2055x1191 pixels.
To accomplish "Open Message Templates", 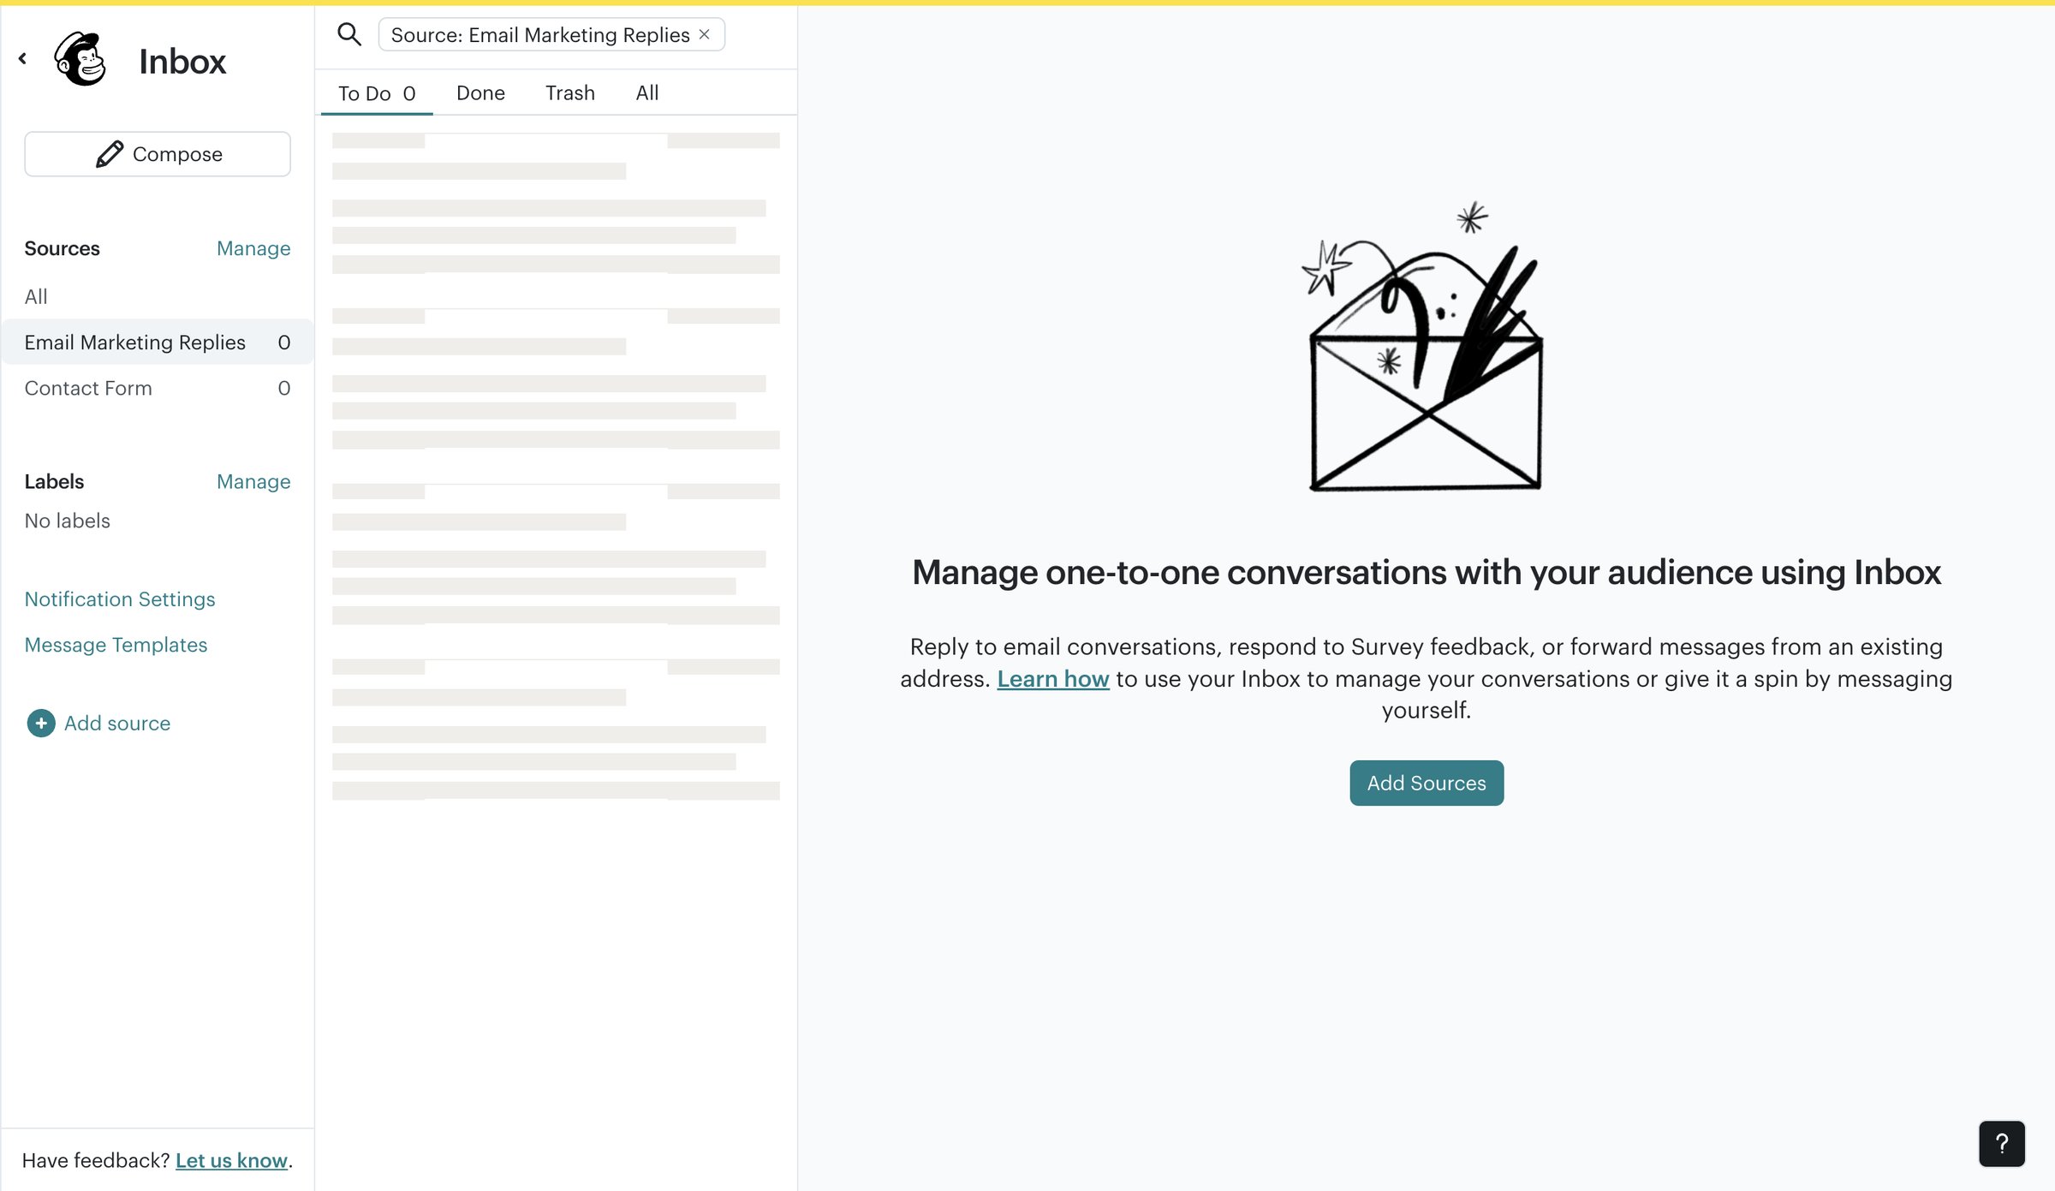I will point(116,645).
